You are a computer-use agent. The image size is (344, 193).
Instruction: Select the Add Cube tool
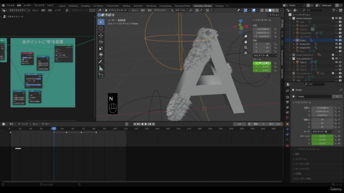[101, 76]
